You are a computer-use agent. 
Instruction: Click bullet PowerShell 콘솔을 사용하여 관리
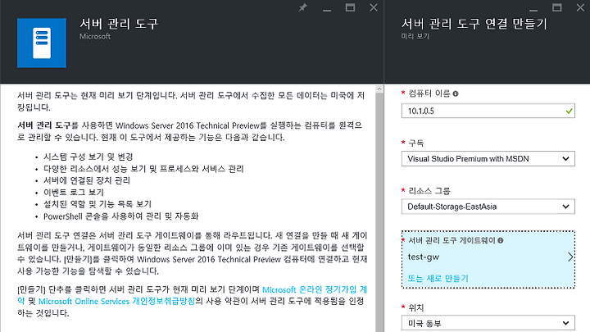point(120,216)
